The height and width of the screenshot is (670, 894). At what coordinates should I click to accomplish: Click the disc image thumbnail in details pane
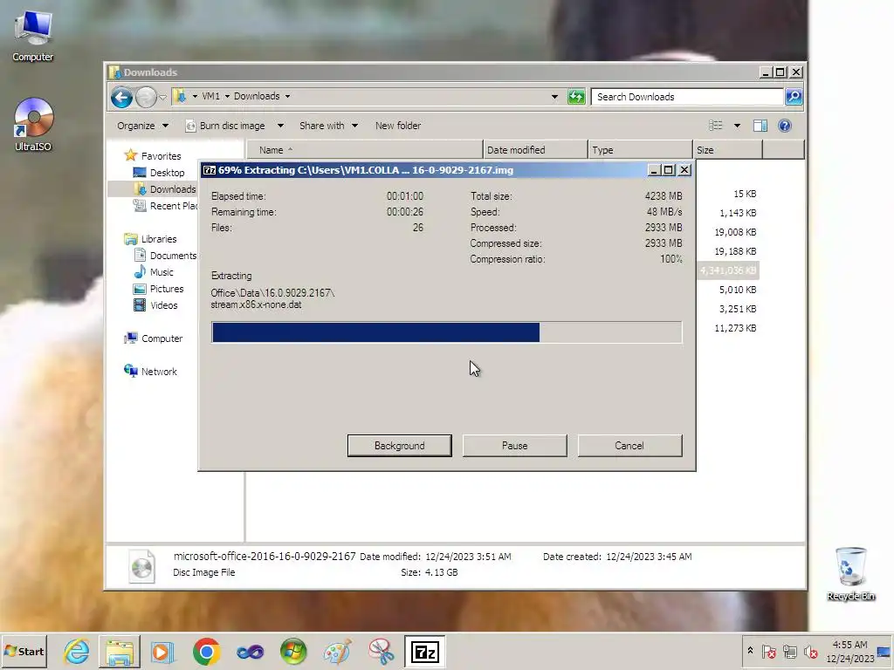(x=141, y=565)
